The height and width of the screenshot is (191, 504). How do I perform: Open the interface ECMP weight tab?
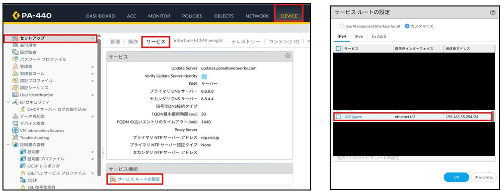click(198, 41)
